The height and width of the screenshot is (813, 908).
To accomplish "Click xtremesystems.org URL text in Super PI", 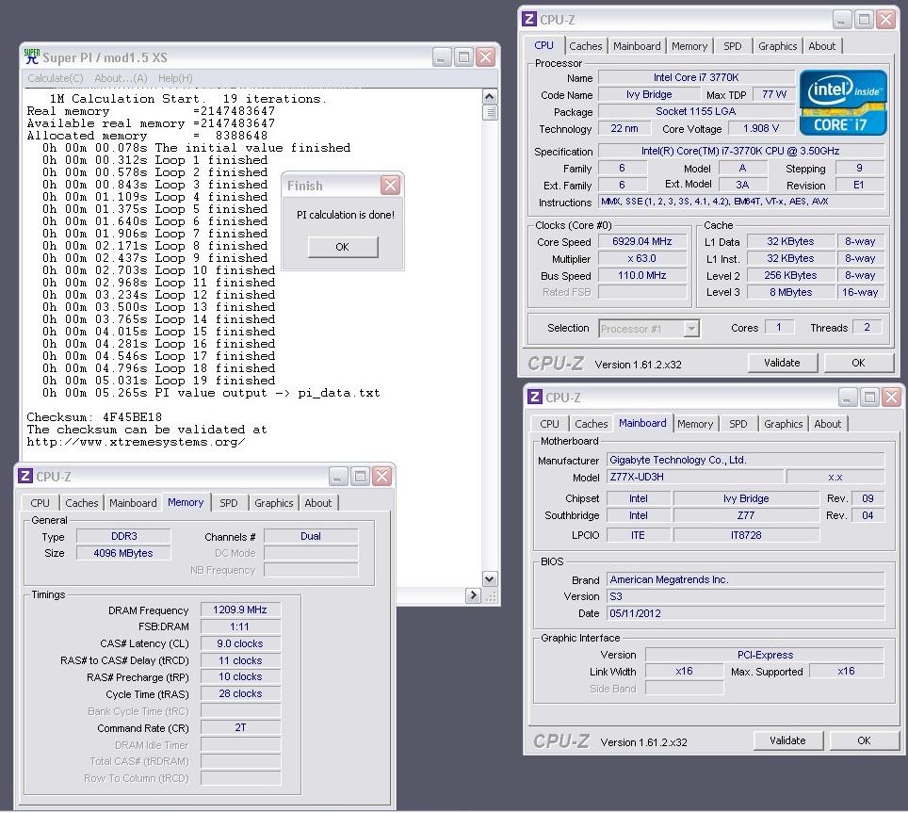I will tap(136, 442).
